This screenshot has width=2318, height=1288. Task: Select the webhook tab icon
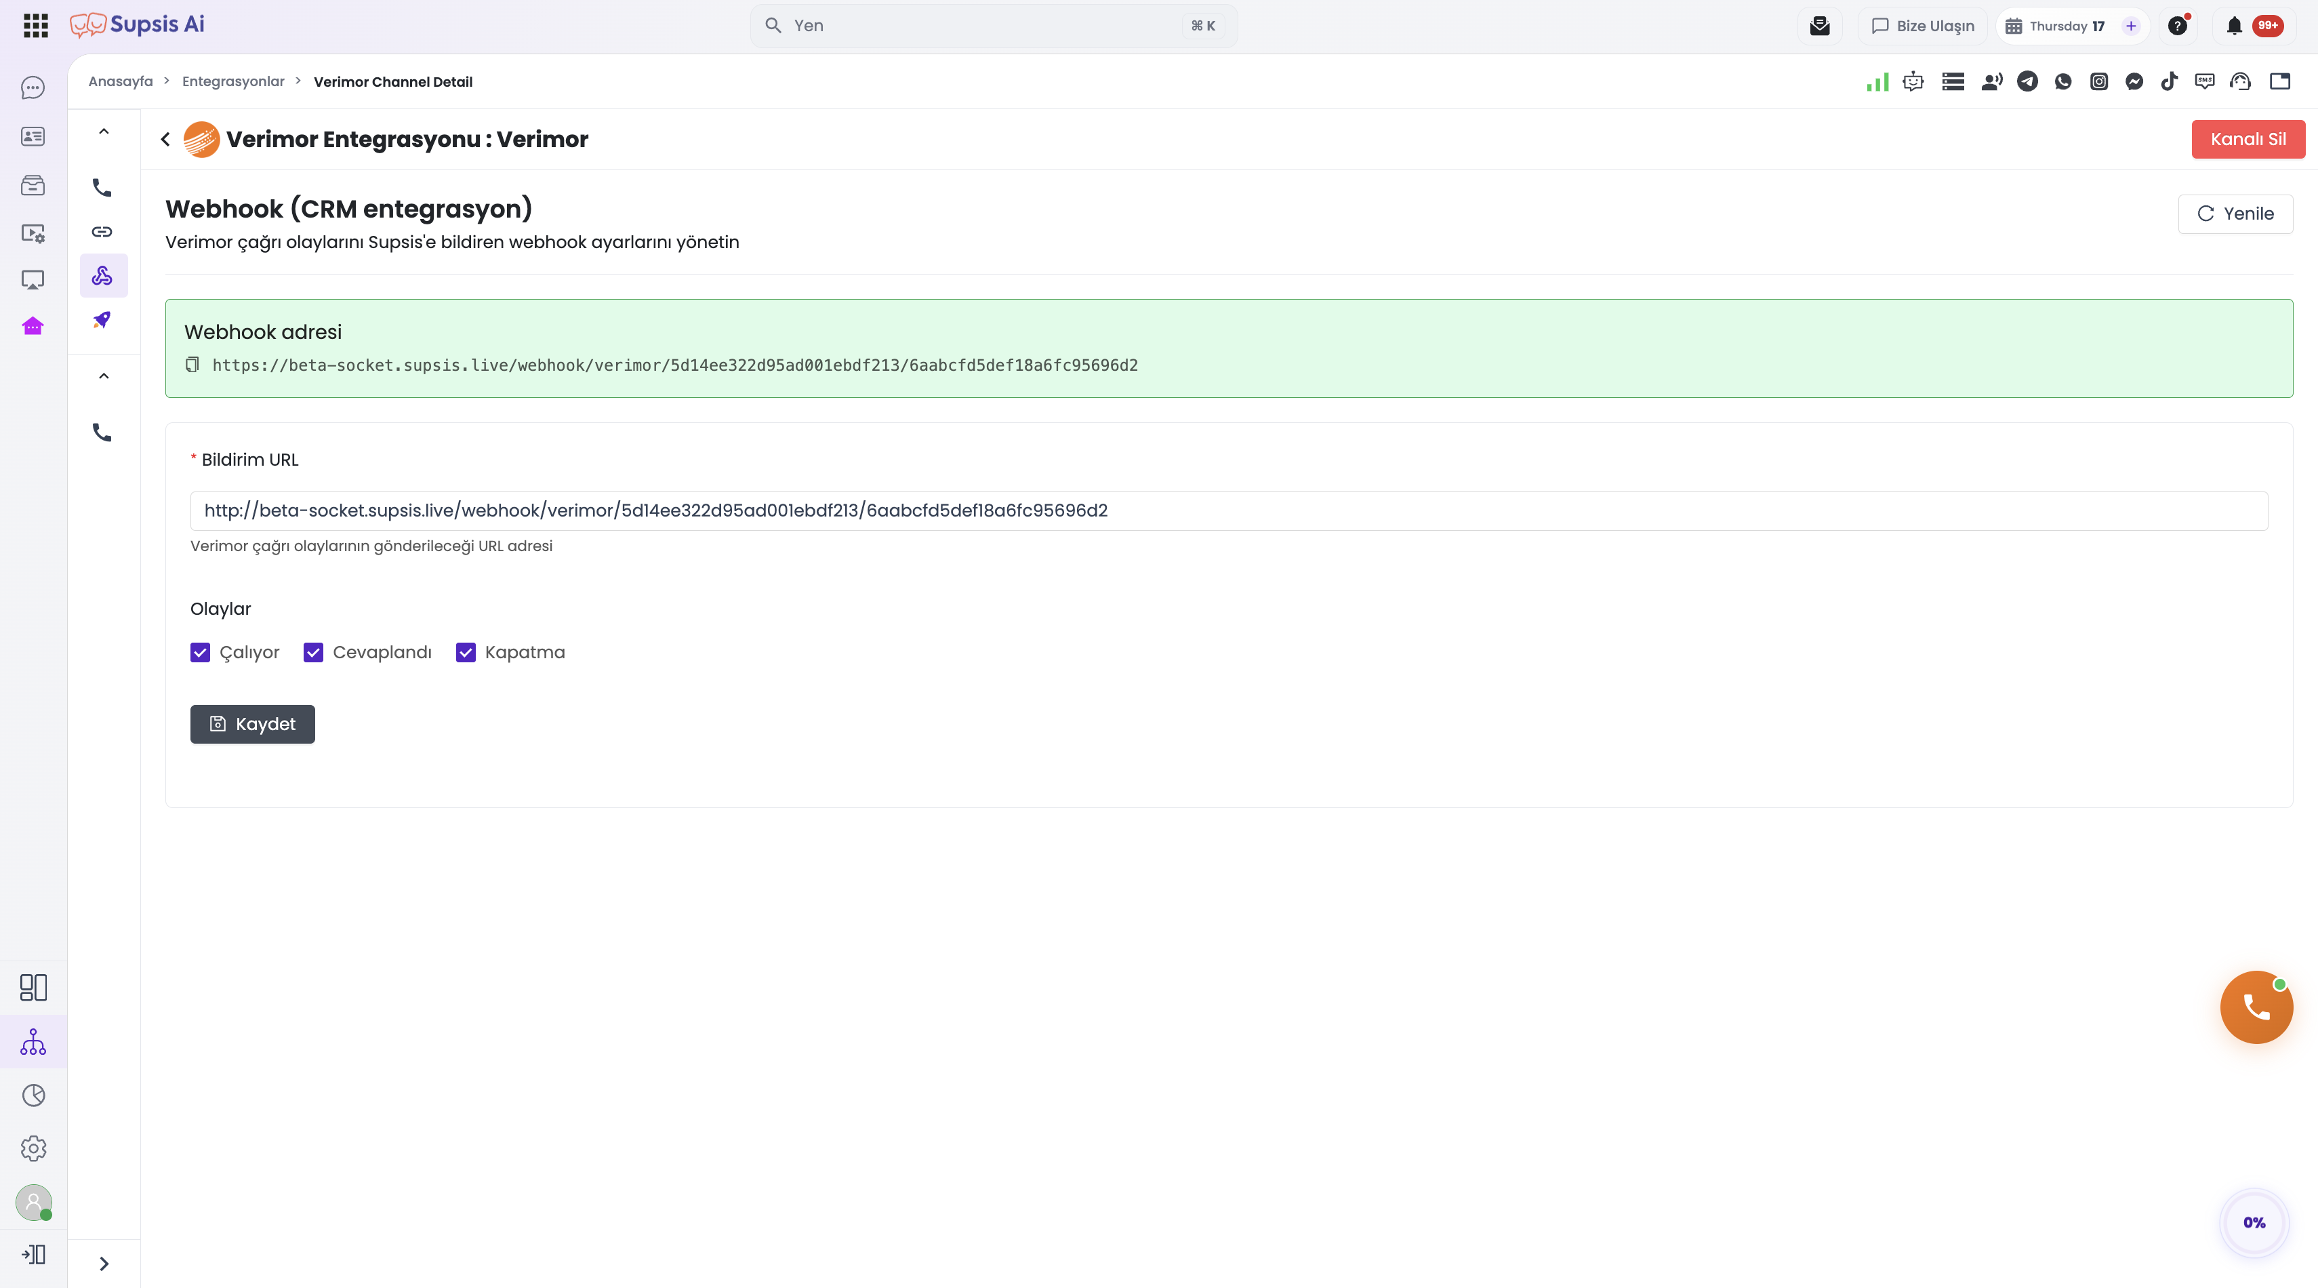102,275
